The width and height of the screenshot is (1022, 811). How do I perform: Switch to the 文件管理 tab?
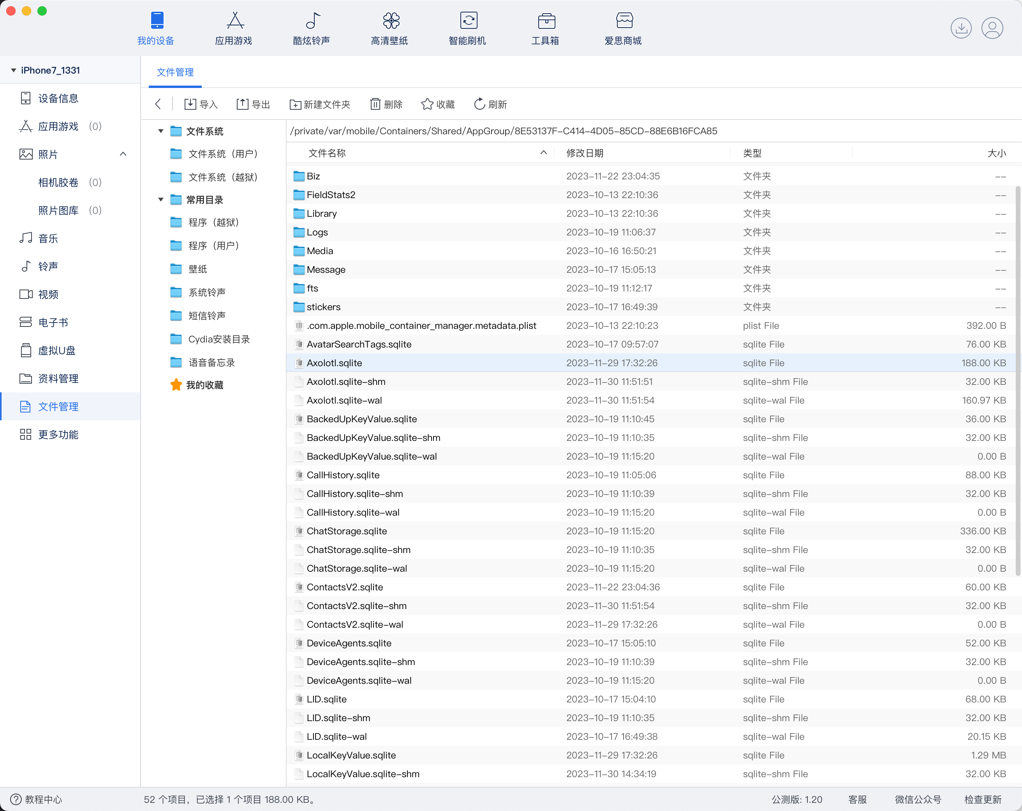point(175,72)
